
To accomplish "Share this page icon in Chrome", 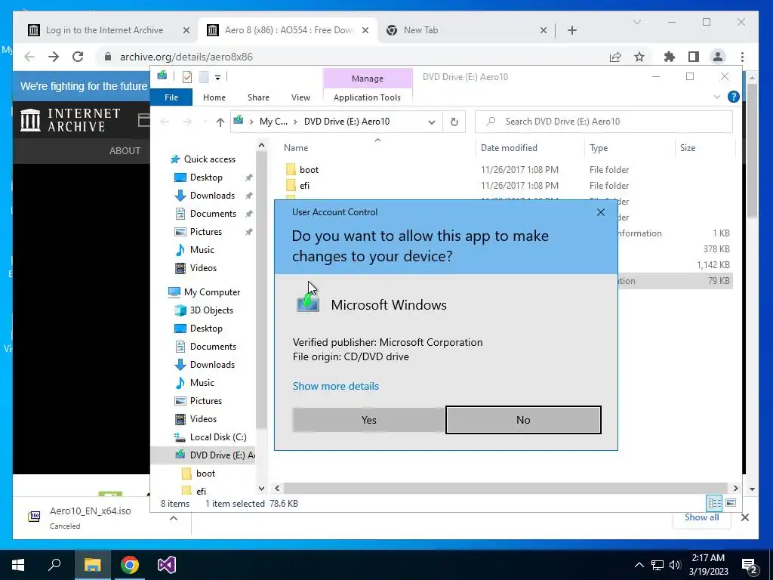I will pos(615,57).
